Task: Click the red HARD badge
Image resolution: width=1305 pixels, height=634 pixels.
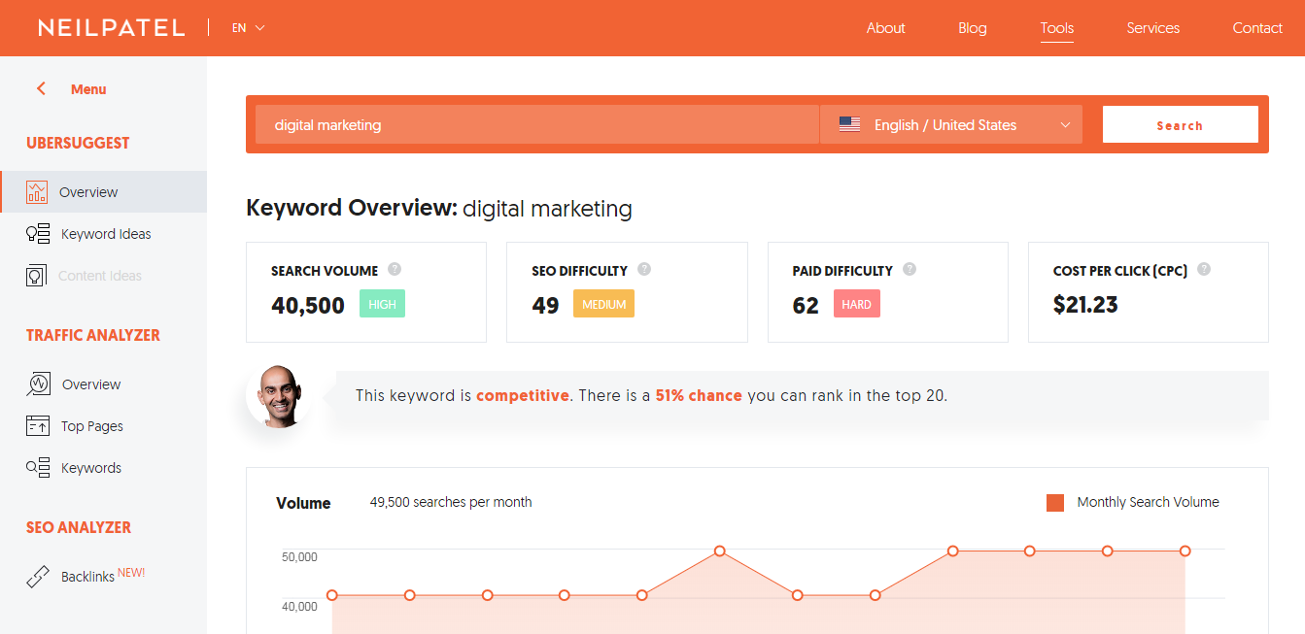Action: tap(856, 304)
